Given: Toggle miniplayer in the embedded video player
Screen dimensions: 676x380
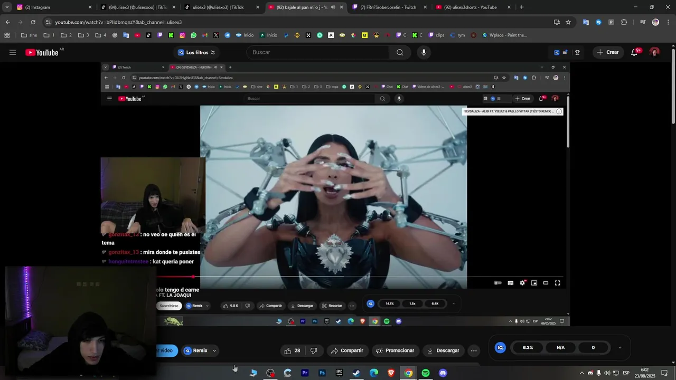Looking at the screenshot, I should pos(534,283).
